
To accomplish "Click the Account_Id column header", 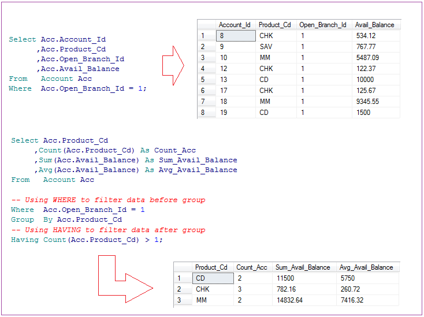I will click(236, 25).
